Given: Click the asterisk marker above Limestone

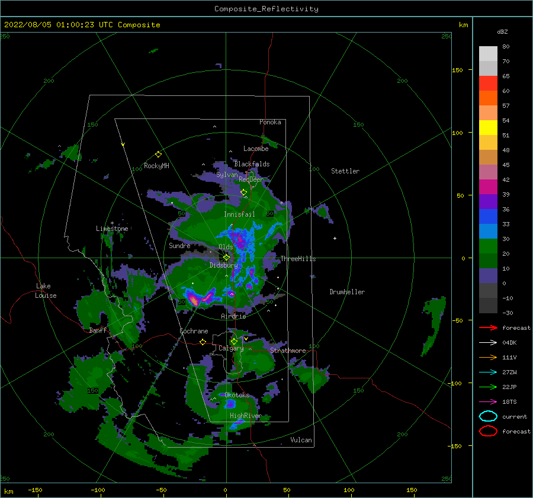Looking at the screenshot, I should [112, 223].
